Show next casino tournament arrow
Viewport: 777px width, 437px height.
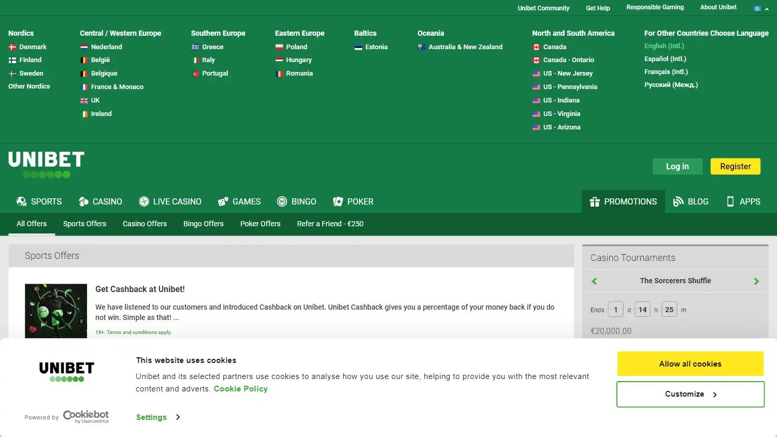[756, 281]
